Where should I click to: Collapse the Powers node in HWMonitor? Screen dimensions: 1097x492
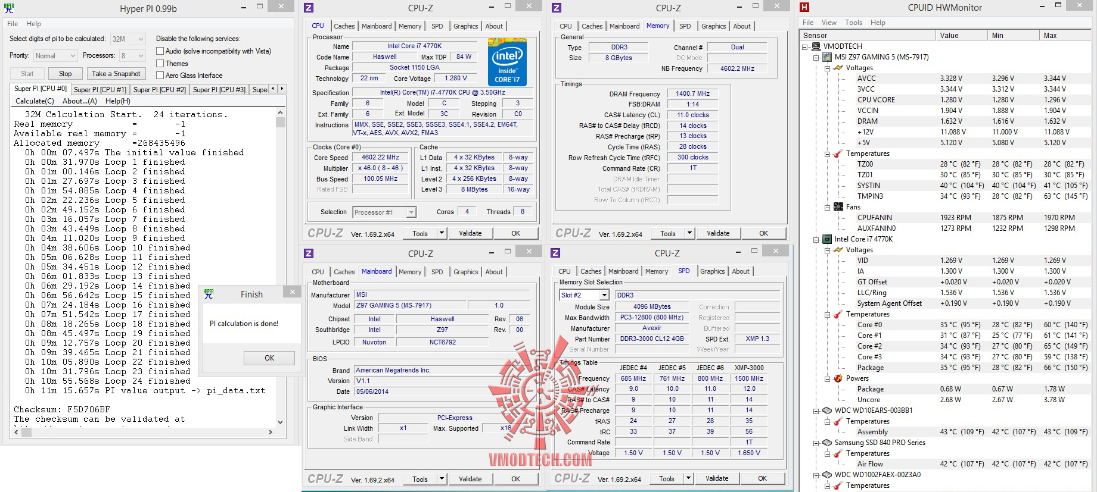pyautogui.click(x=828, y=378)
